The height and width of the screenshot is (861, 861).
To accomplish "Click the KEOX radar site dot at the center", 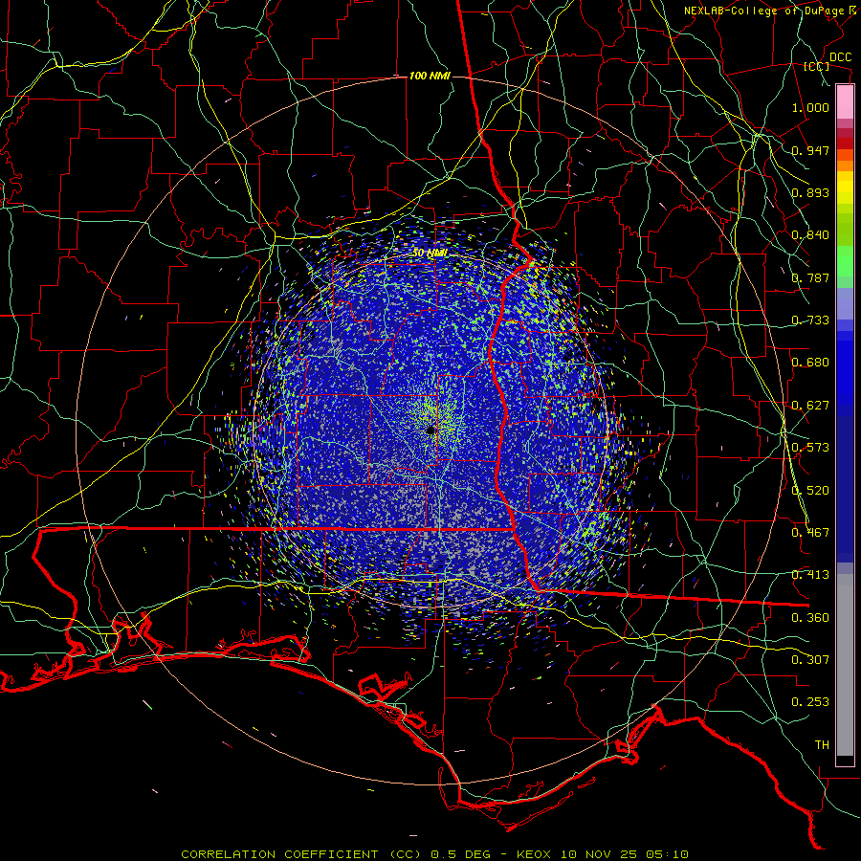I will (x=431, y=430).
